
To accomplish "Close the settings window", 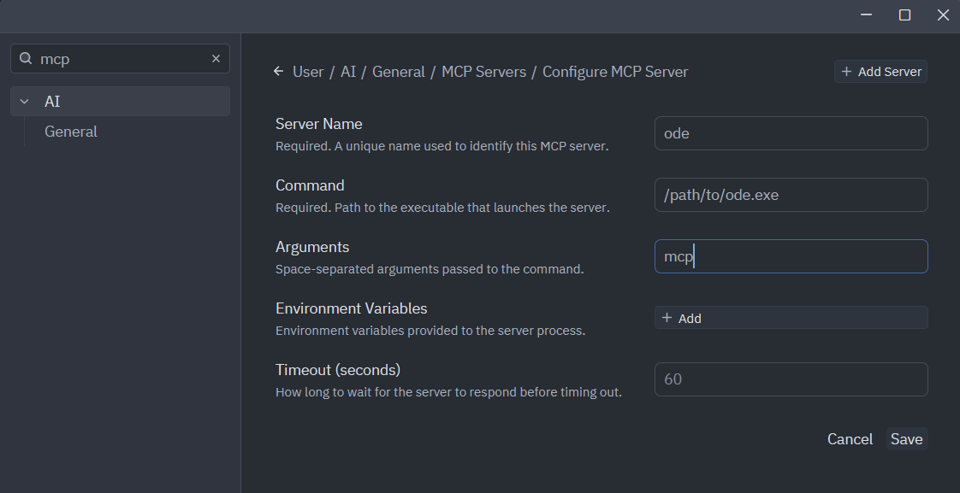I will click(943, 15).
